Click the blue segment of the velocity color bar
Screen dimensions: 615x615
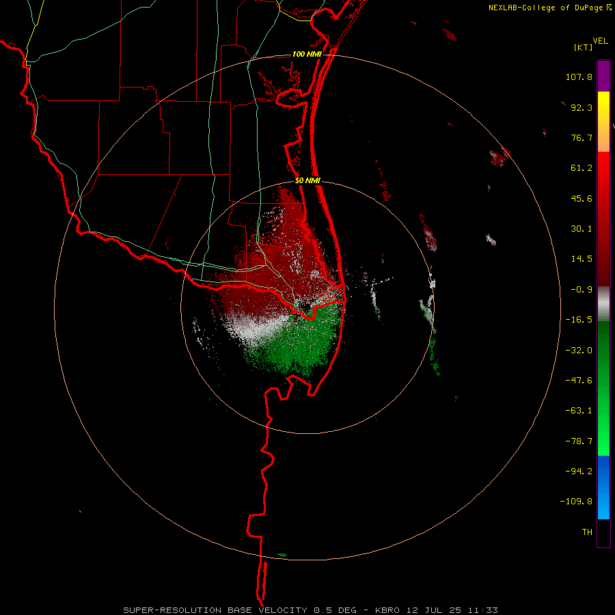point(603,487)
